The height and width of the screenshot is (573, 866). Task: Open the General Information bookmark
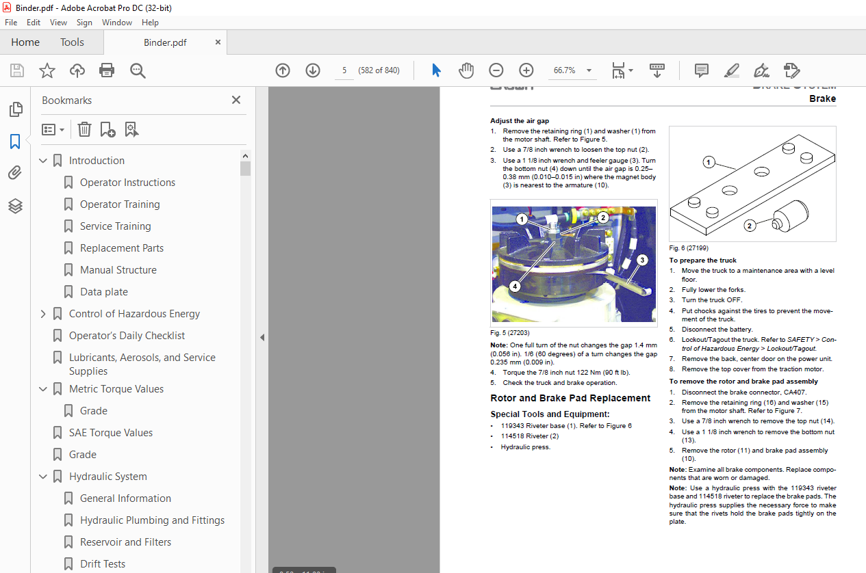click(x=126, y=498)
